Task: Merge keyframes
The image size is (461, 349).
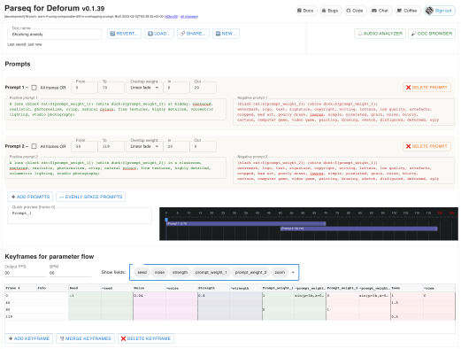Action: coord(86,338)
